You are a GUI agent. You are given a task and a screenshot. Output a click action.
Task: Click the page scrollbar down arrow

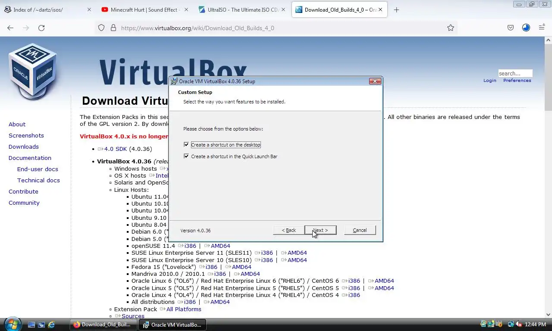tap(548, 315)
